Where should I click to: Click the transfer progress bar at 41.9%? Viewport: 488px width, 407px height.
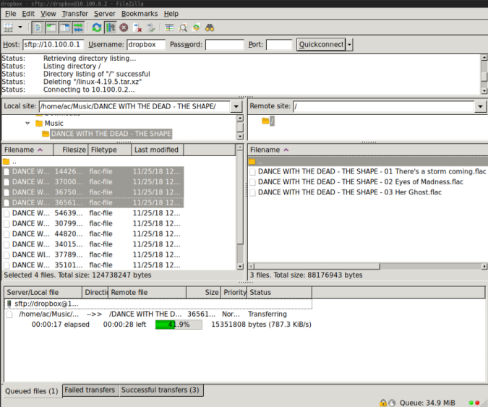(179, 325)
